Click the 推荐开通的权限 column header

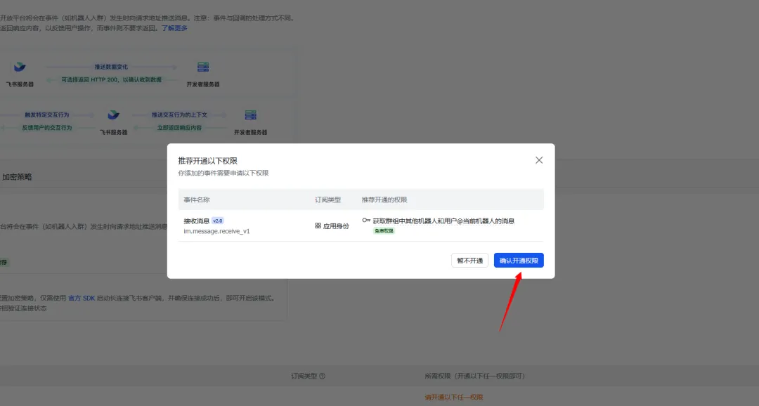click(384, 200)
